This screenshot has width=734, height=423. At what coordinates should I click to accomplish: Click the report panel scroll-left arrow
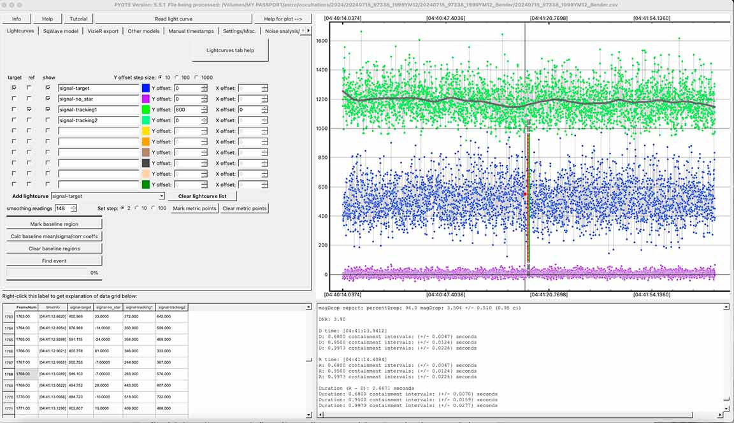pos(320,415)
